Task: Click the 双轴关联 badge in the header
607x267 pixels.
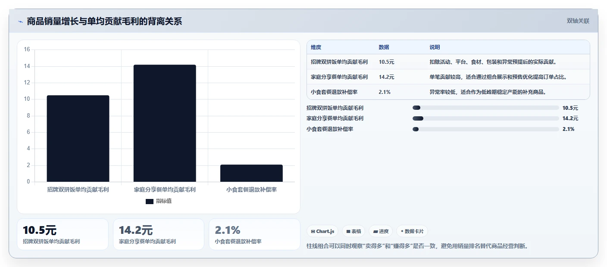Action: 578,21
